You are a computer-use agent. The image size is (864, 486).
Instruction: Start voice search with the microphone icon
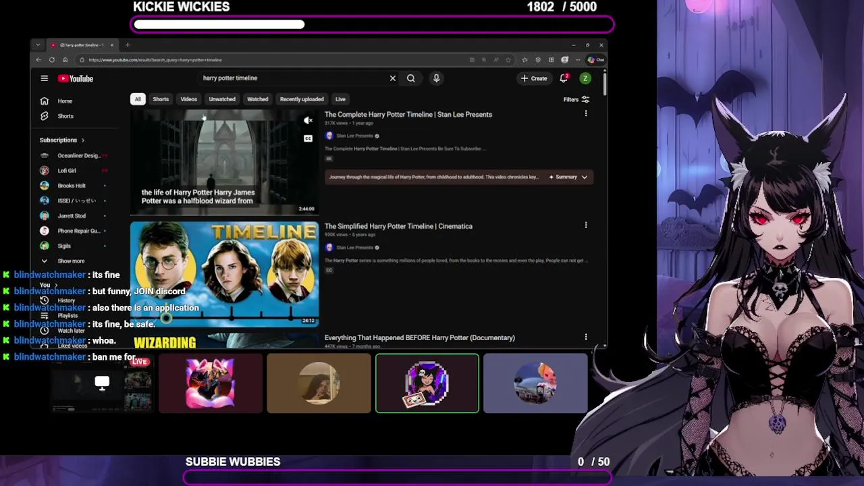pyautogui.click(x=436, y=78)
